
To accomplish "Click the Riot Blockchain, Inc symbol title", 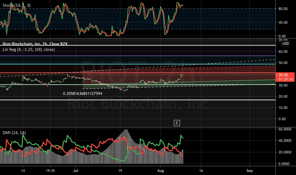I will pyautogui.click(x=35, y=44).
